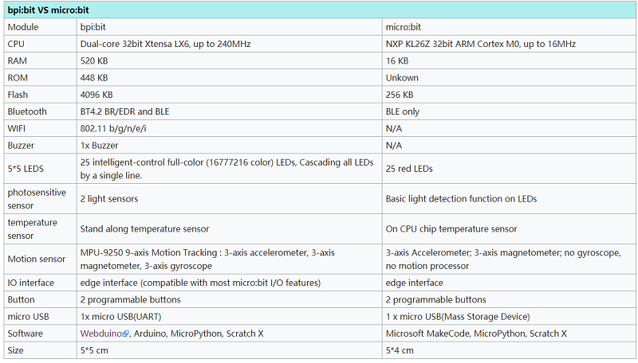The image size is (638, 363).
Task: Click the 'MPU-9250 9-axis Motion Tracking' cell
Action: [x=230, y=259]
